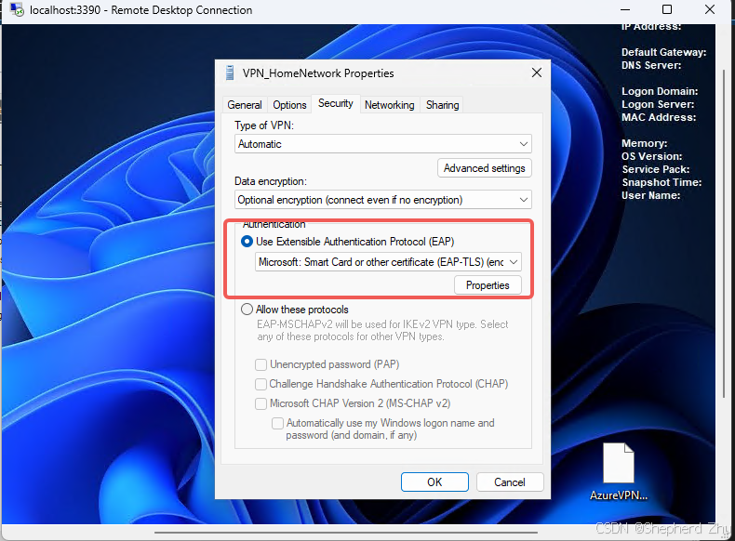Close the VPN_HomeNetwork Properties dialog
This screenshot has height=541, width=735.
(537, 73)
